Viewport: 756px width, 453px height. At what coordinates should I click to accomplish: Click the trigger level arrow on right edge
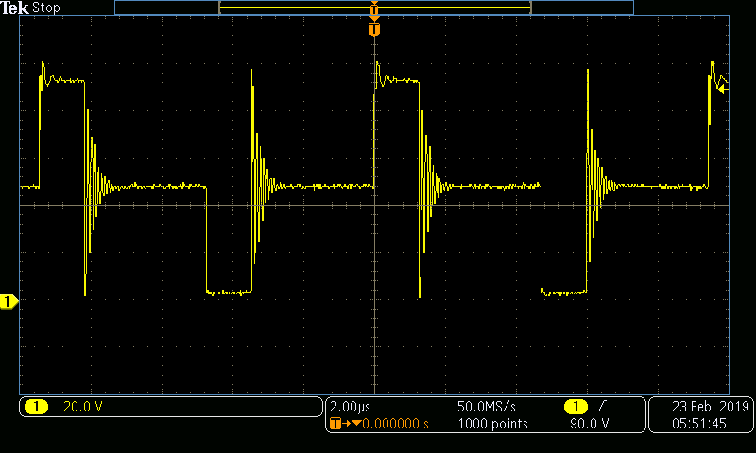click(x=722, y=89)
